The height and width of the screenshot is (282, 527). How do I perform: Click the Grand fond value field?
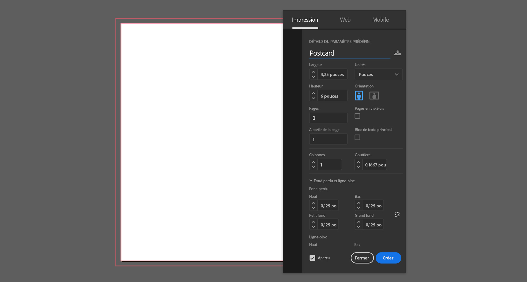coord(373,225)
